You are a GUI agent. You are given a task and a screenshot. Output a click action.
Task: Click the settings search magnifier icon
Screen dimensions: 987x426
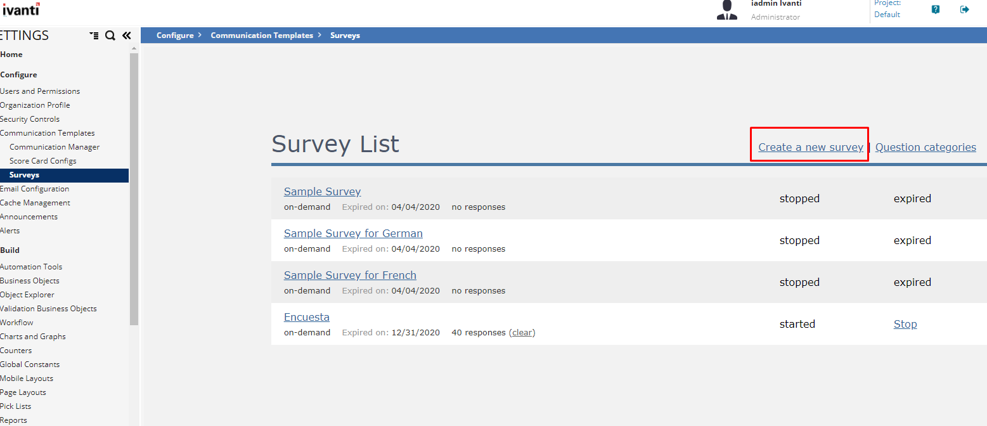tap(110, 35)
